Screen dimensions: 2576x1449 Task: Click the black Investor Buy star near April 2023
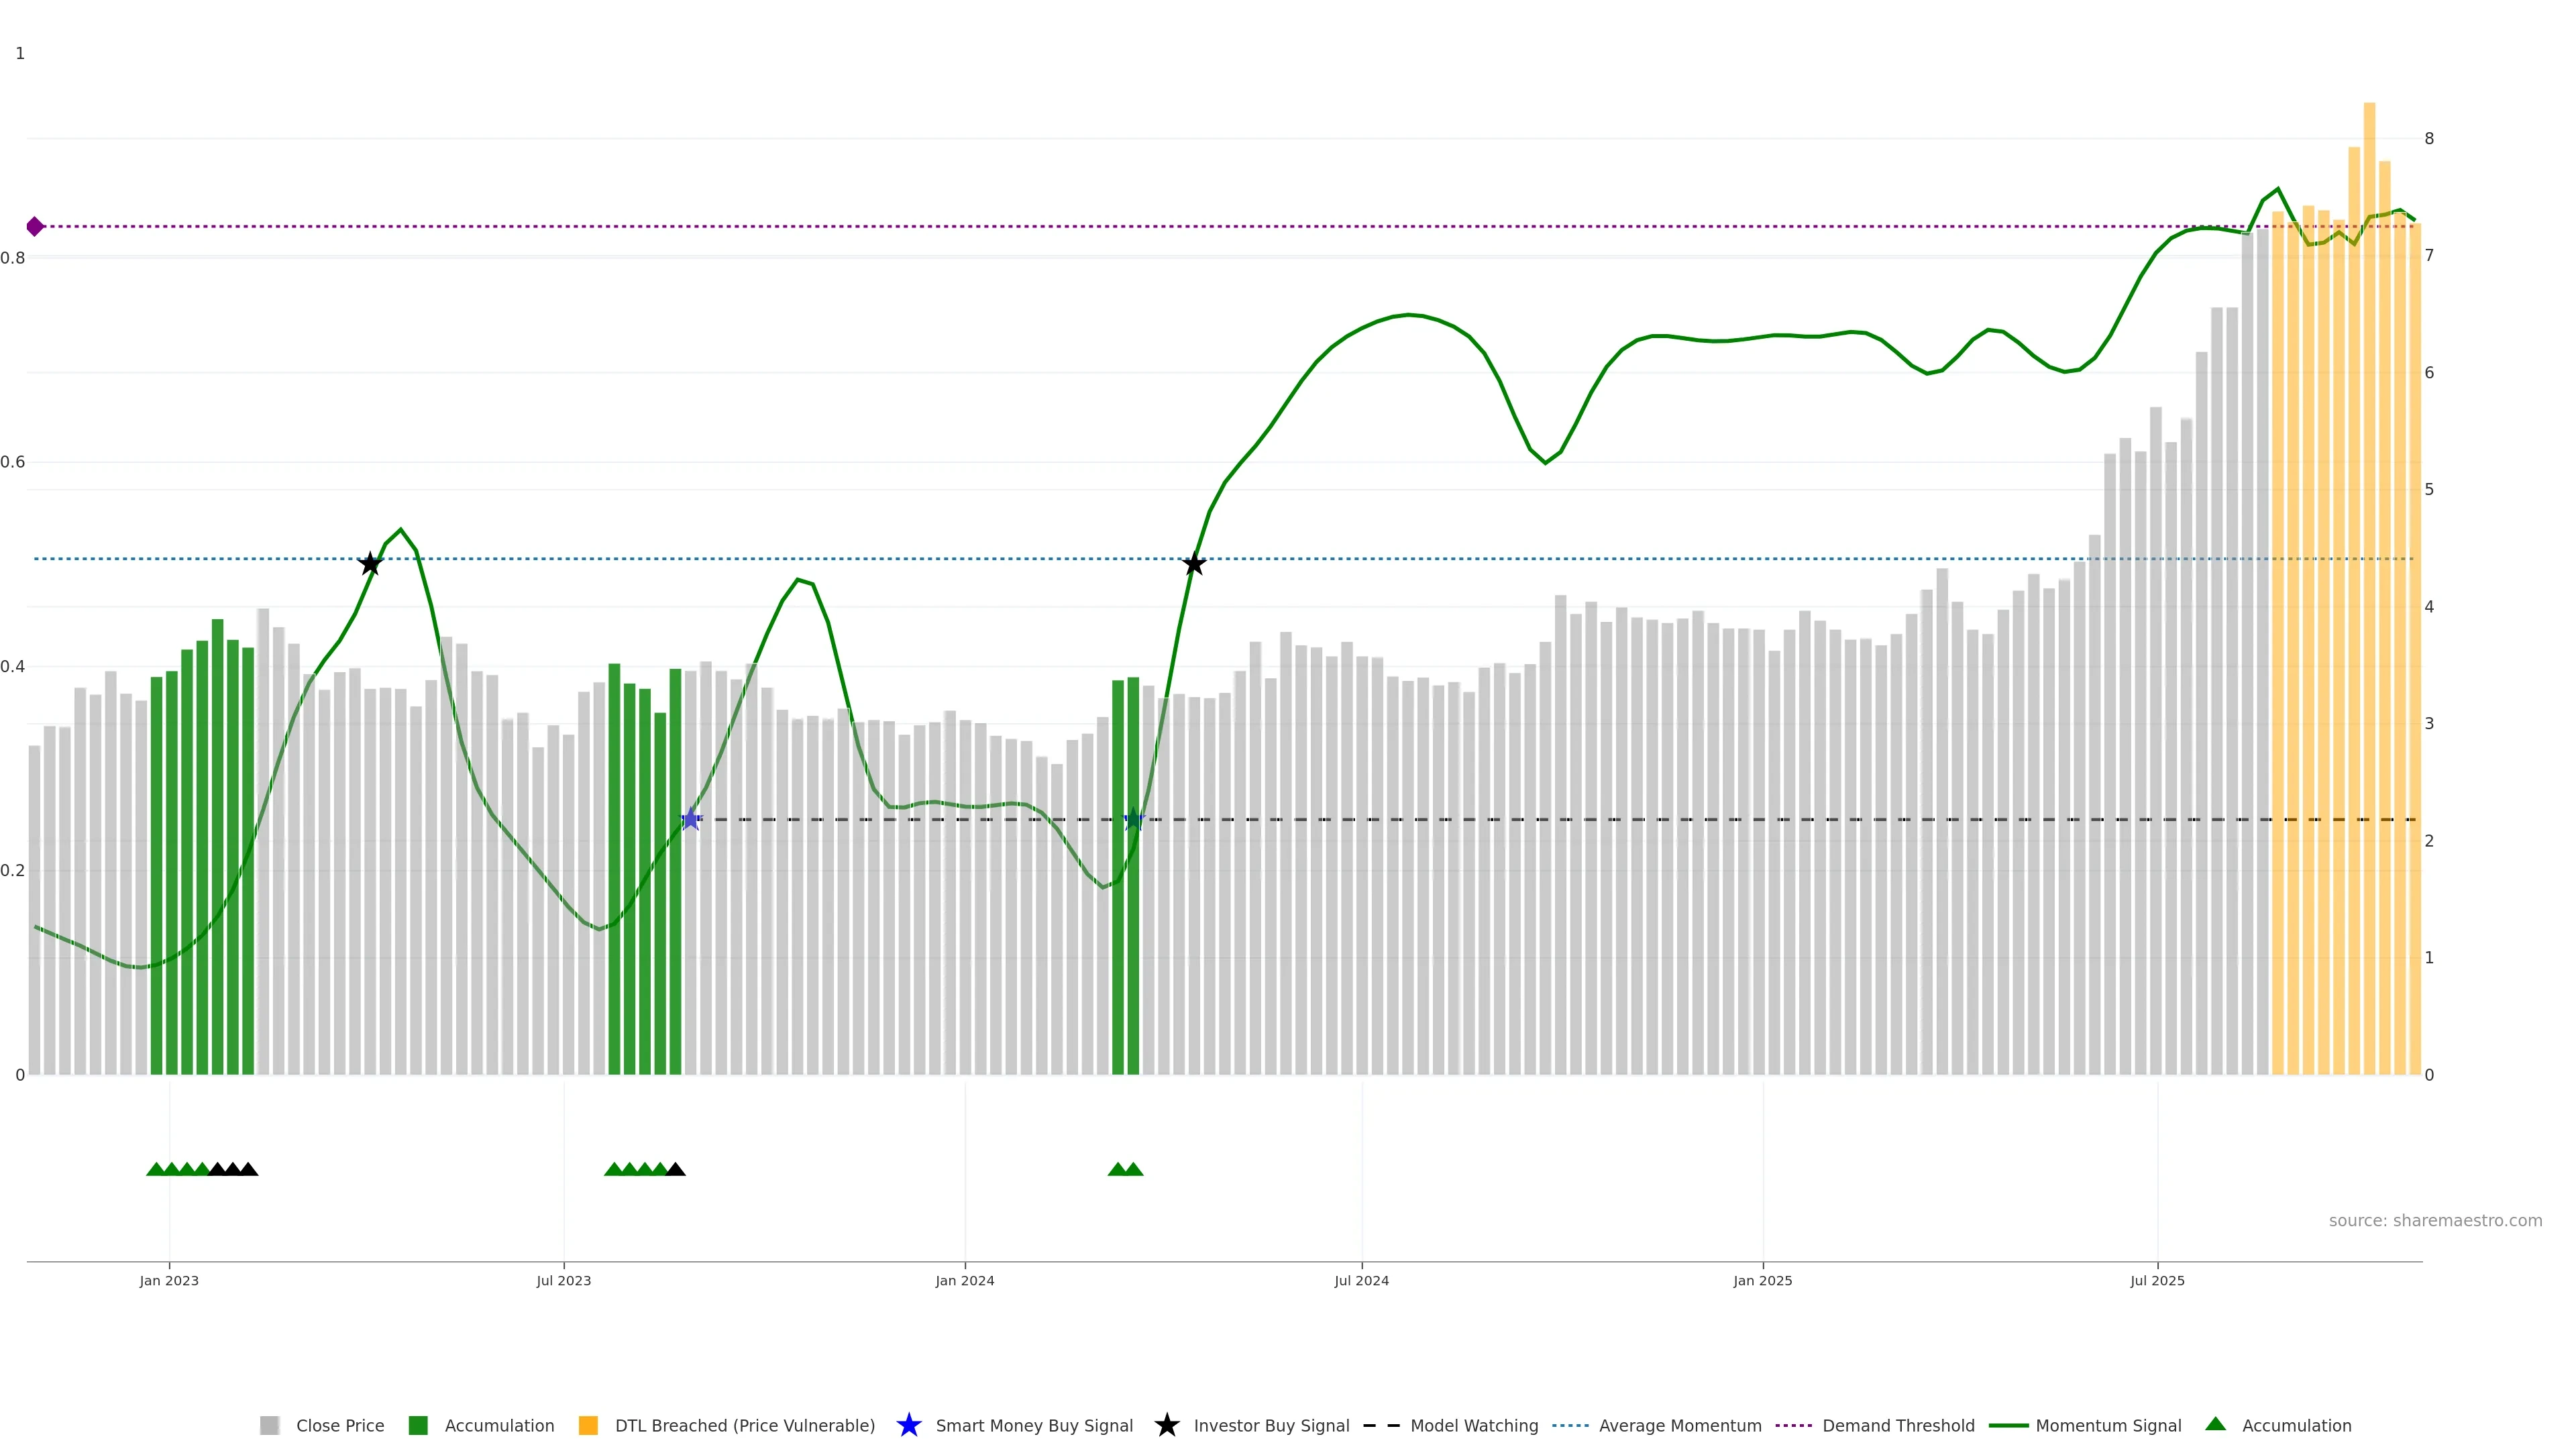[x=370, y=564]
